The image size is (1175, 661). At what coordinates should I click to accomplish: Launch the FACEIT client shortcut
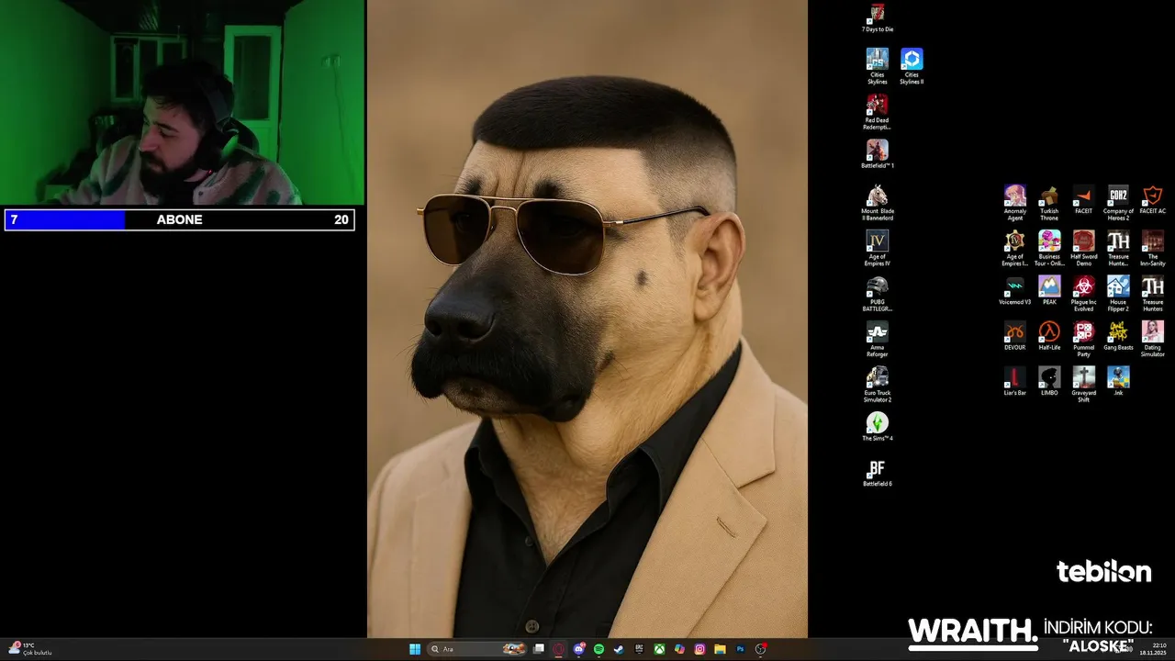(1083, 199)
